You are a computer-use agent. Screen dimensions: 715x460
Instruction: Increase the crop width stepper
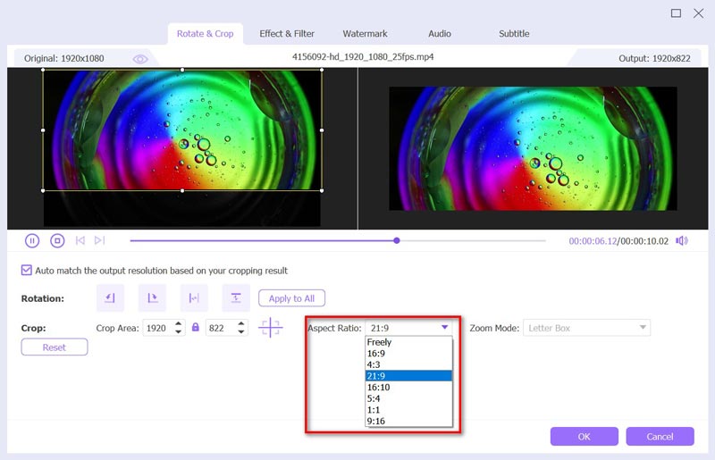pos(178,323)
